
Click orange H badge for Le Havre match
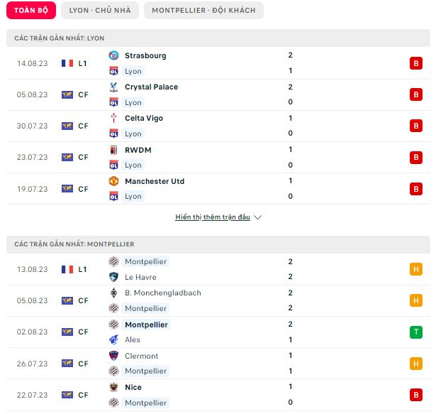coord(415,269)
